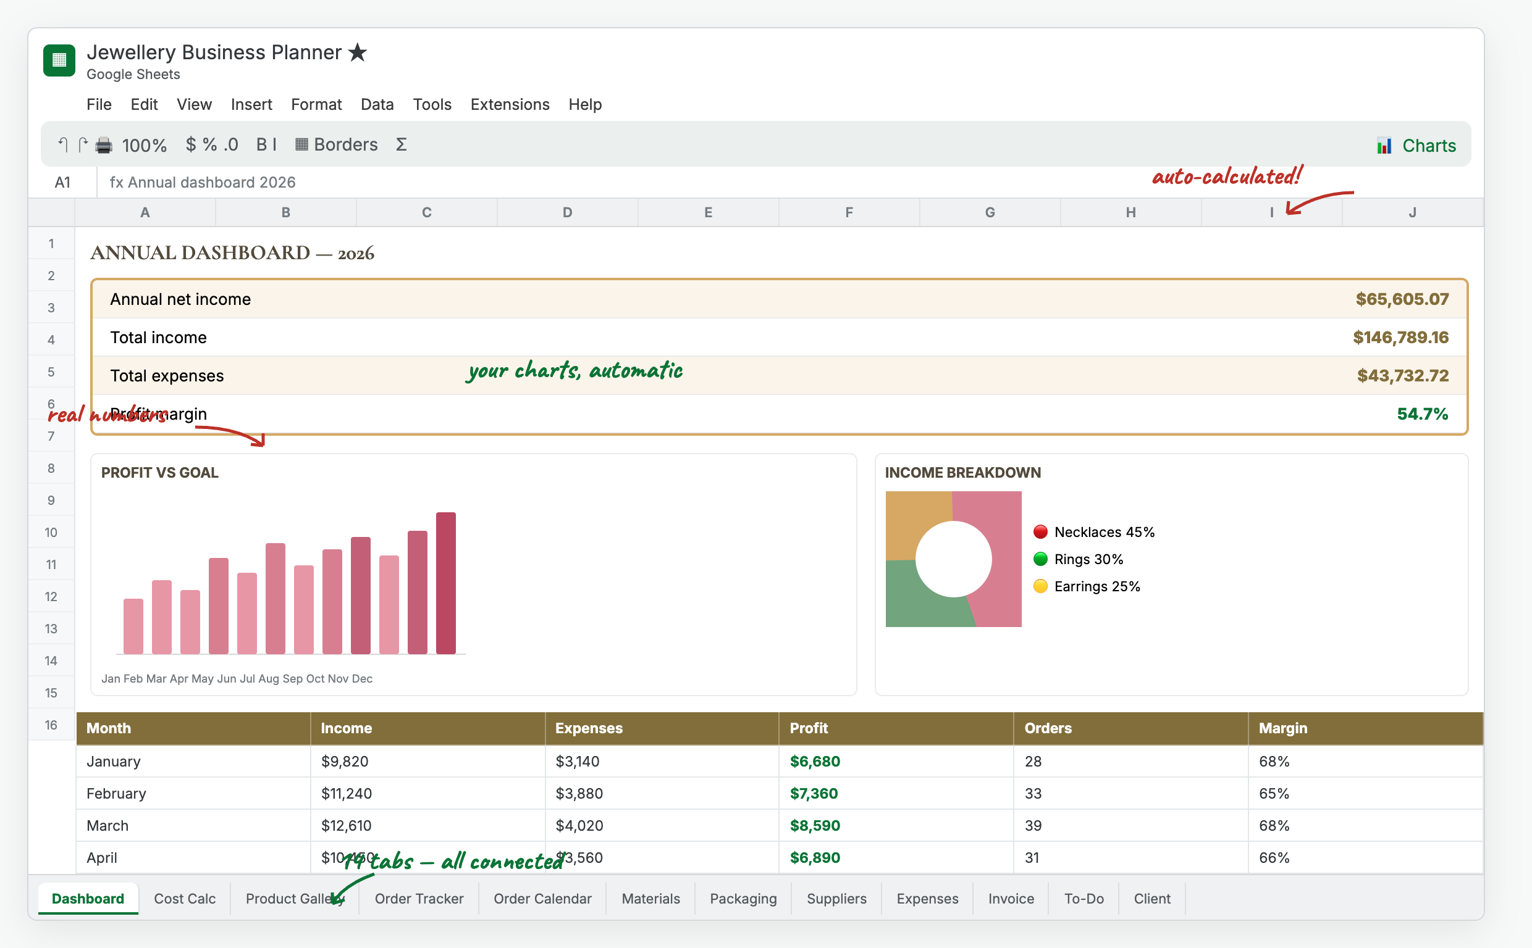Click the ANNUAL DASHBOARD — 2026 title cell
Viewport: 1532px width, 948px height.
tap(232, 252)
